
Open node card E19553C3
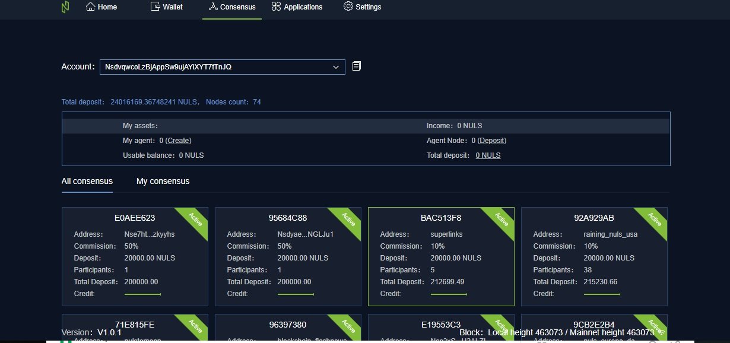[x=441, y=328]
